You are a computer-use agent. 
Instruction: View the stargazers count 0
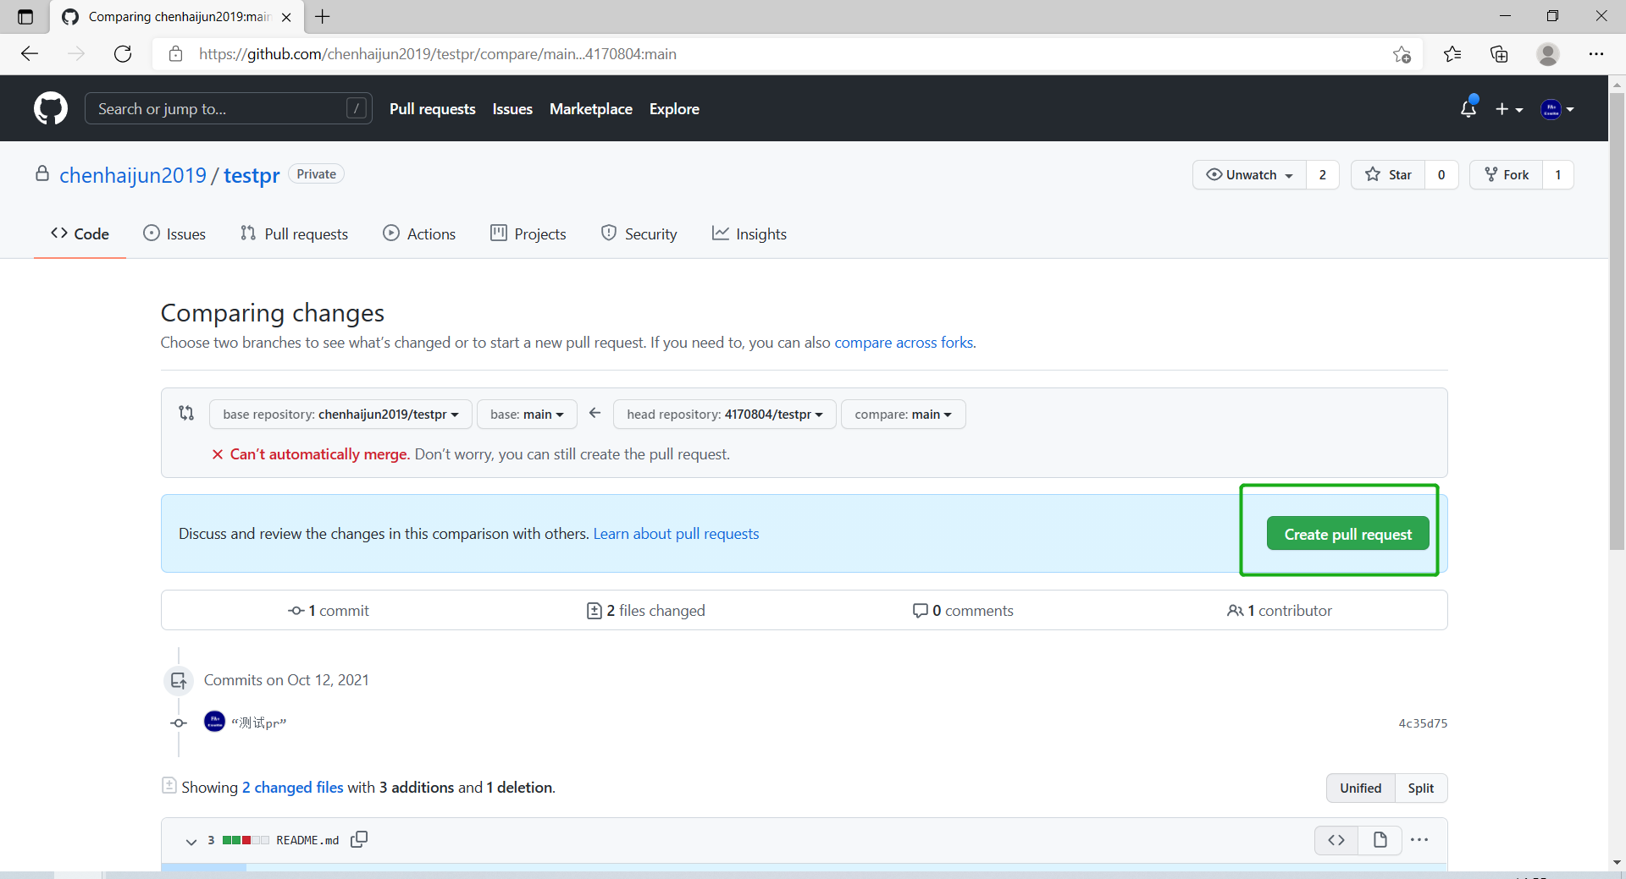point(1441,175)
